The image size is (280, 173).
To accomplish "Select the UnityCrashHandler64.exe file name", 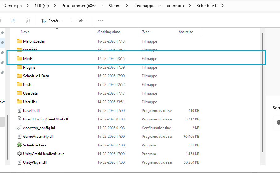I will pyautogui.click(x=44, y=154).
